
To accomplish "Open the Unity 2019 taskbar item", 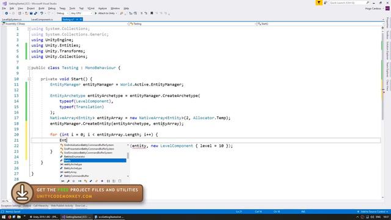I will point(44,217).
